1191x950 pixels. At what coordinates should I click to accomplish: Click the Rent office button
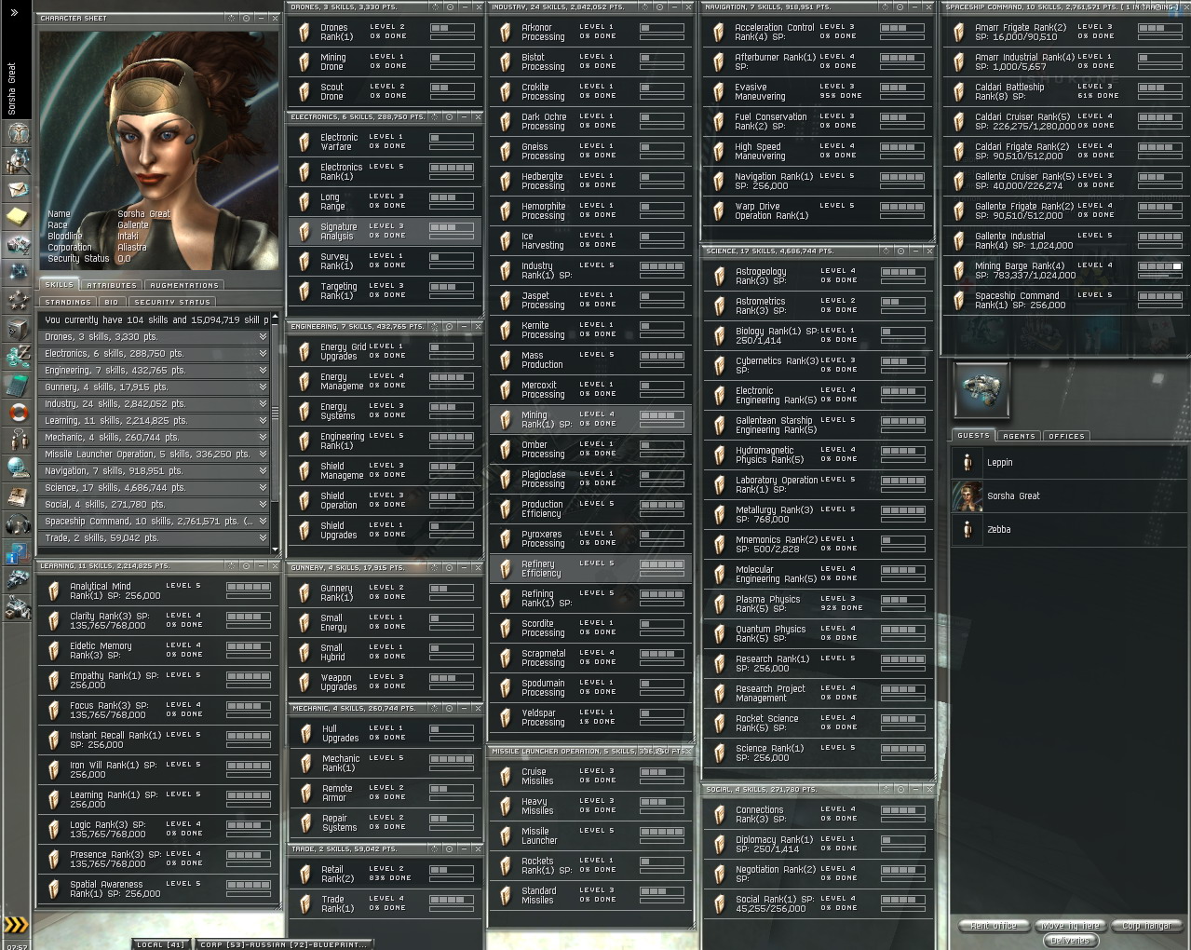tap(994, 926)
